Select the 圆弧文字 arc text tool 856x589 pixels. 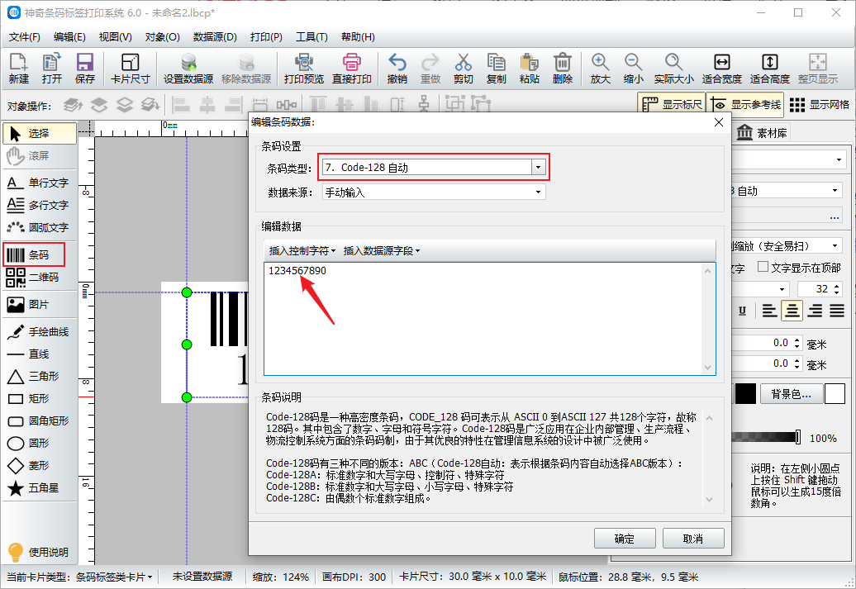coord(40,228)
